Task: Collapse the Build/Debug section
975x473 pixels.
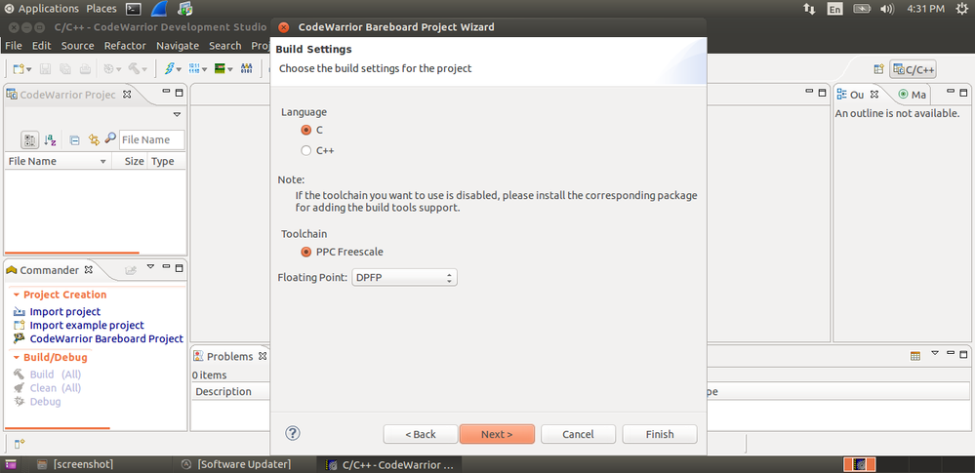Action: click(x=17, y=357)
